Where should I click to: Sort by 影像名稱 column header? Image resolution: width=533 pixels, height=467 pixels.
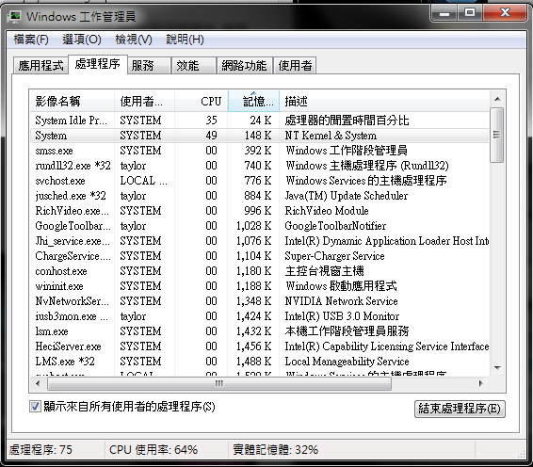tap(73, 101)
